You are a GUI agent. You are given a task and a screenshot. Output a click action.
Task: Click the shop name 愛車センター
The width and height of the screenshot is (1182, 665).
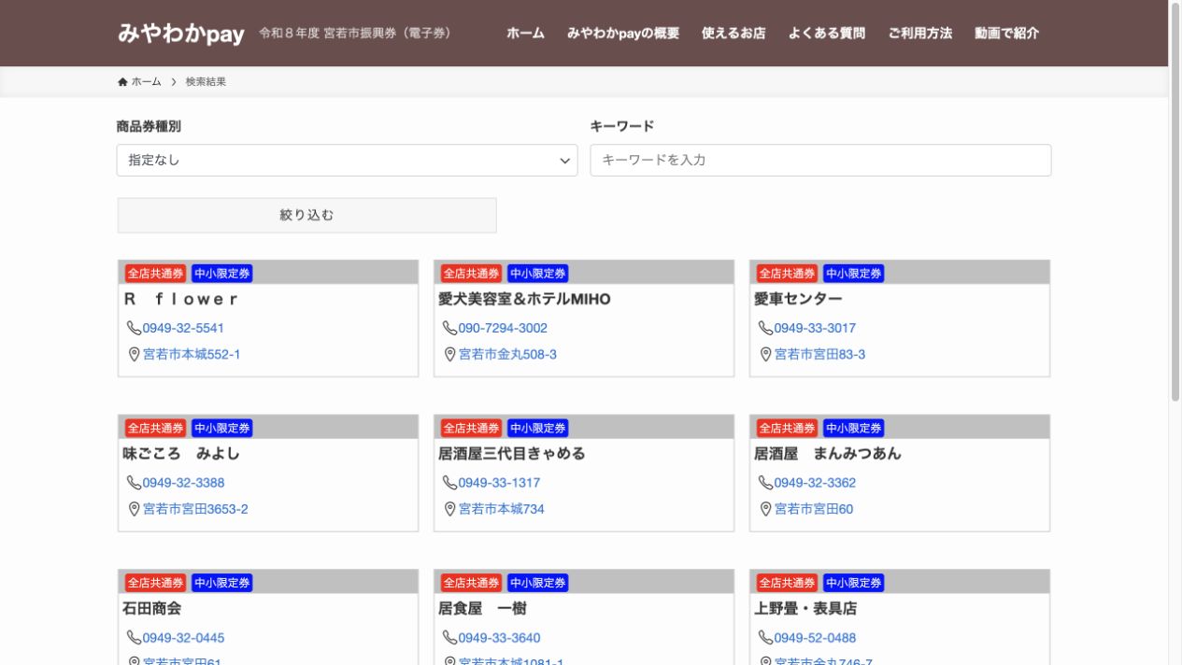tap(798, 299)
